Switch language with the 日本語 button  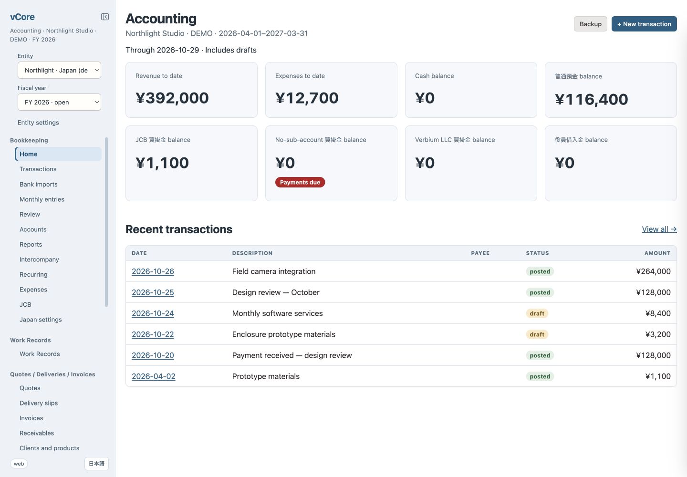tap(96, 464)
